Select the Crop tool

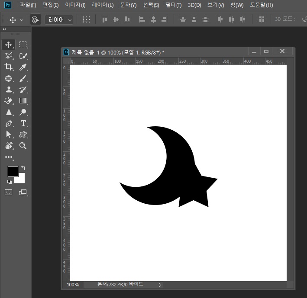[8, 67]
